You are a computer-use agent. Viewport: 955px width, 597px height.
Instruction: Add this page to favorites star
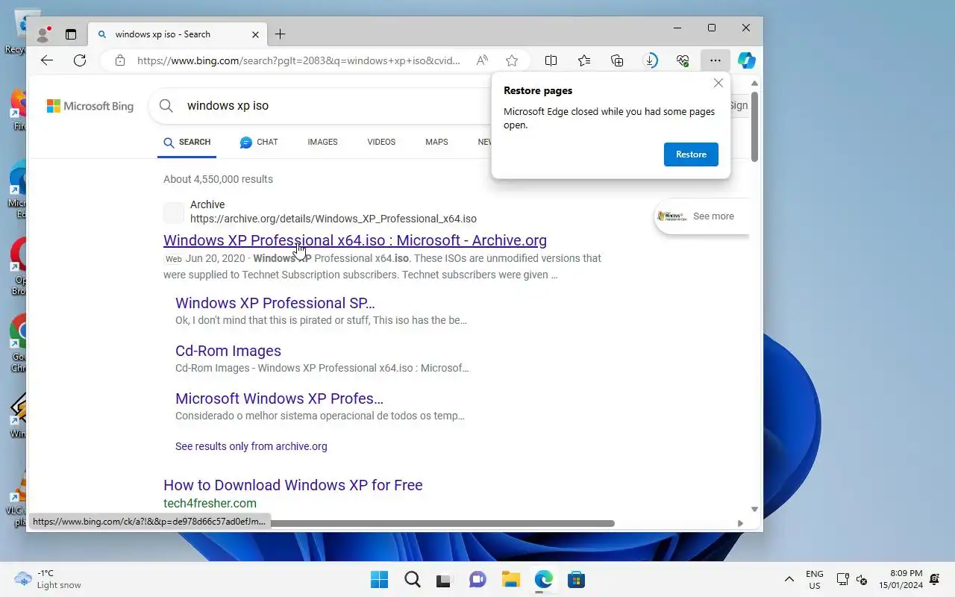[x=511, y=60]
